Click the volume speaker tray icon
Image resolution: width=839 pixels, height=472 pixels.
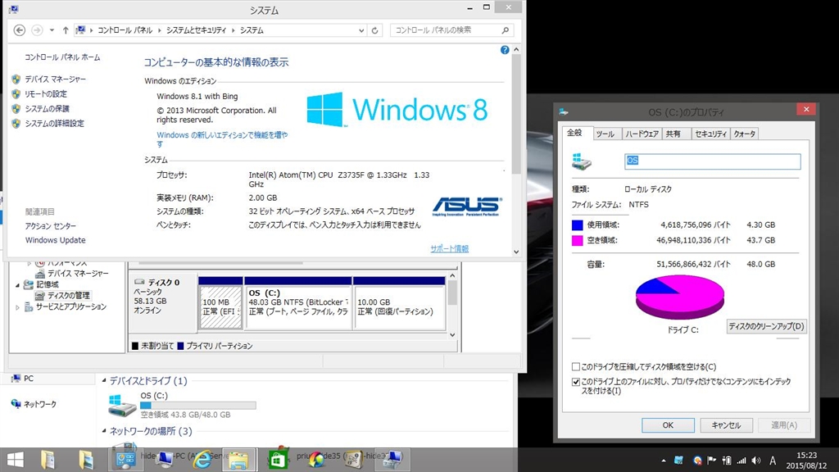[x=756, y=461]
